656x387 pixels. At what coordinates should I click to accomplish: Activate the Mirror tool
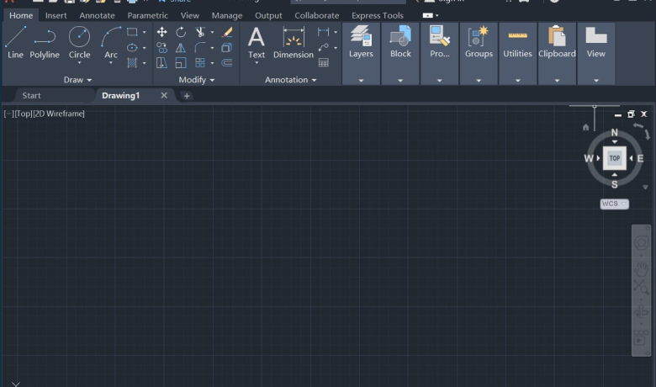click(x=181, y=48)
